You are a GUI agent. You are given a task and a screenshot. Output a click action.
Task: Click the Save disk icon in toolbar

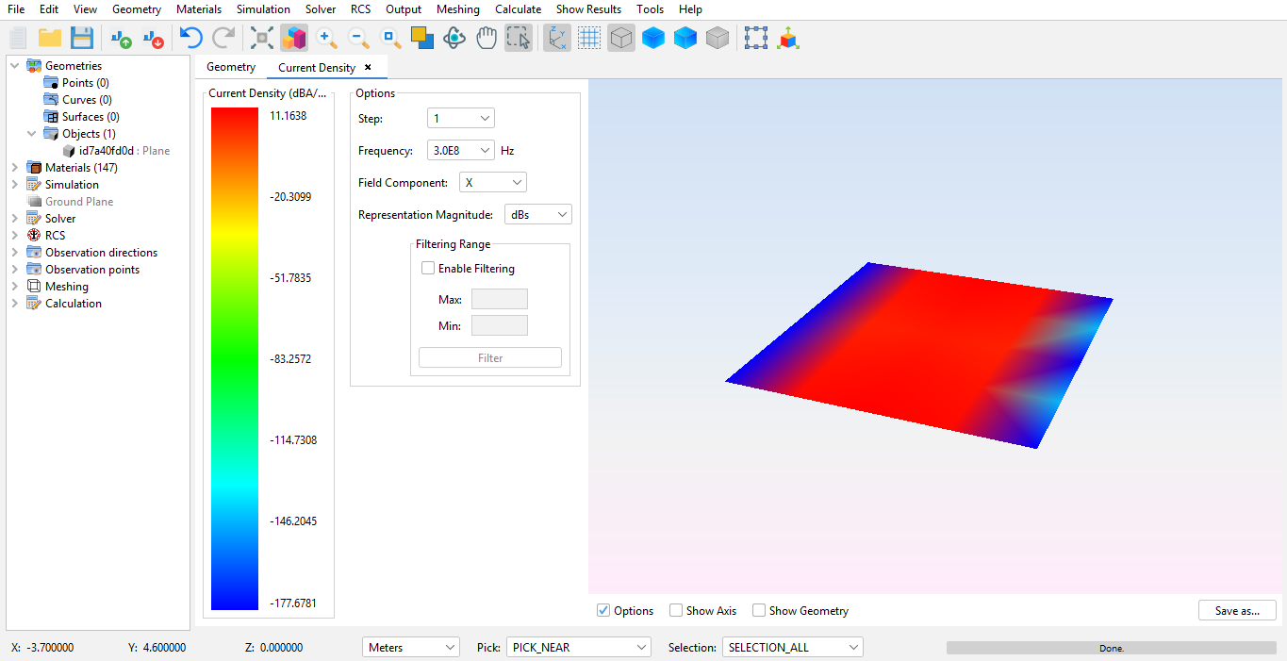(x=82, y=39)
